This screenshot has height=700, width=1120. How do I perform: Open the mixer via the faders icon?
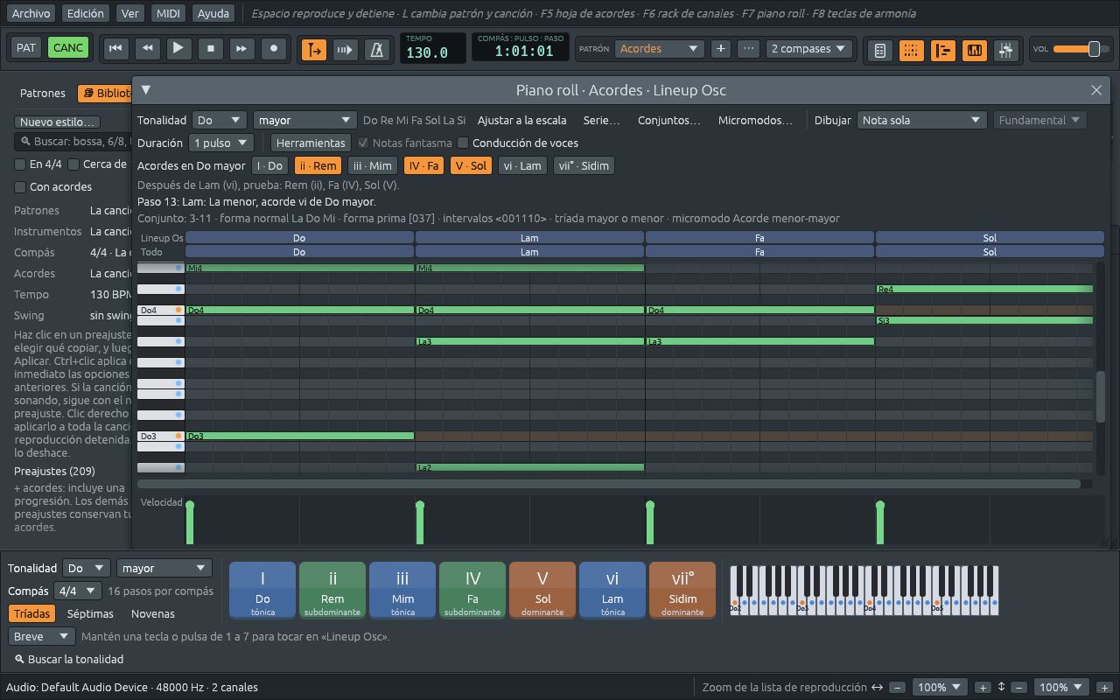1006,51
